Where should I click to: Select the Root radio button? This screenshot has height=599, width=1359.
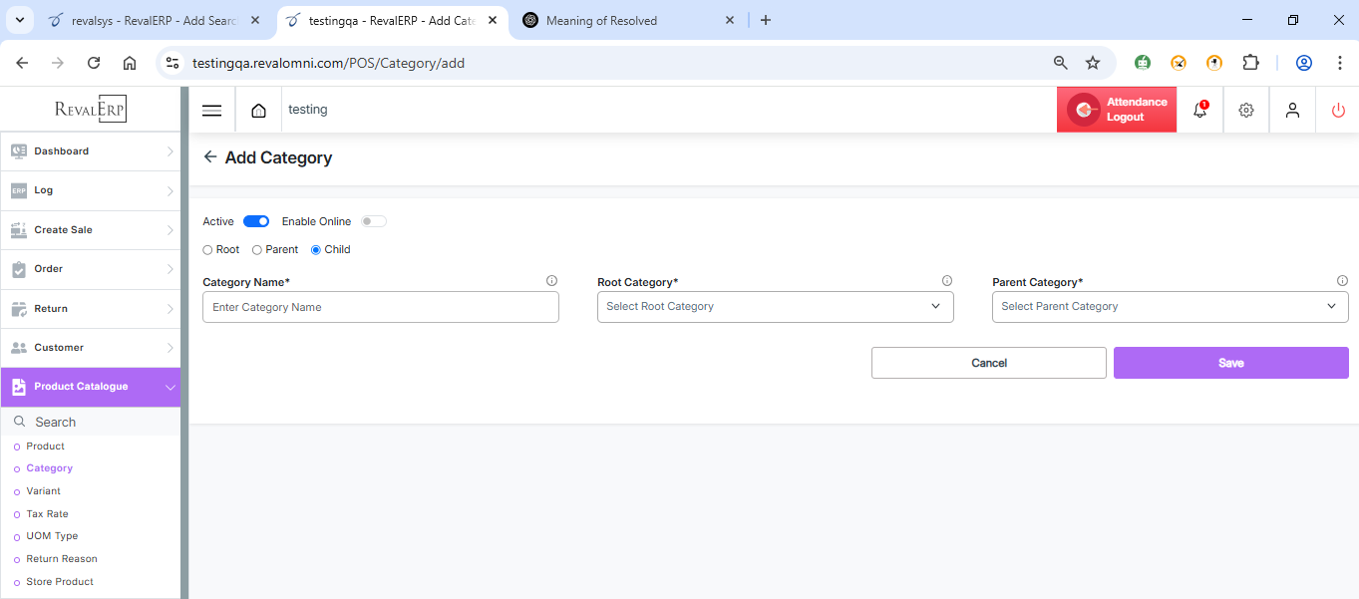click(x=207, y=250)
